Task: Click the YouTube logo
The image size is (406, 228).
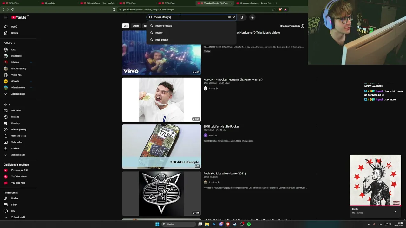Action: [19, 17]
